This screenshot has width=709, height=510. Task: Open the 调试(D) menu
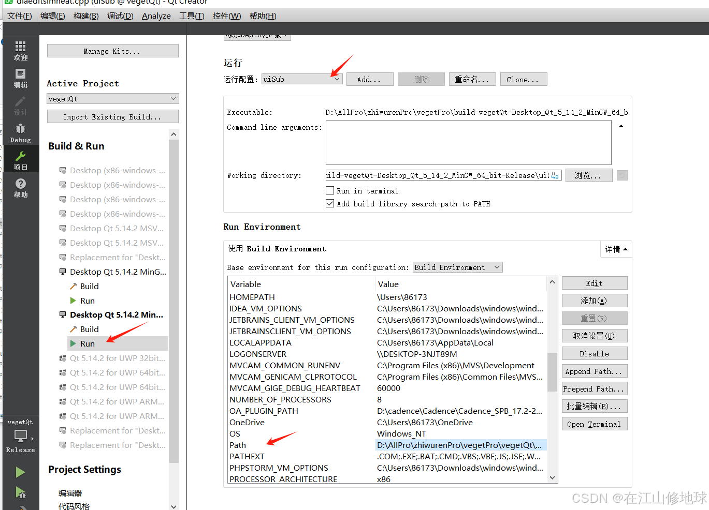(x=120, y=16)
